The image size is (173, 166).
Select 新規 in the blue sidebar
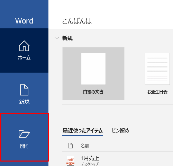click(24, 94)
